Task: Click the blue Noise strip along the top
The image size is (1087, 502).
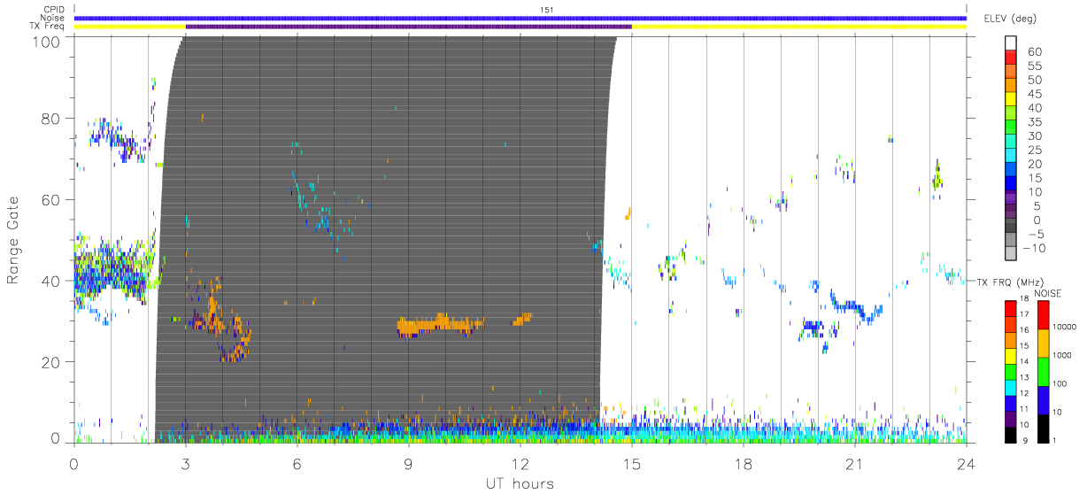Action: pos(520,18)
